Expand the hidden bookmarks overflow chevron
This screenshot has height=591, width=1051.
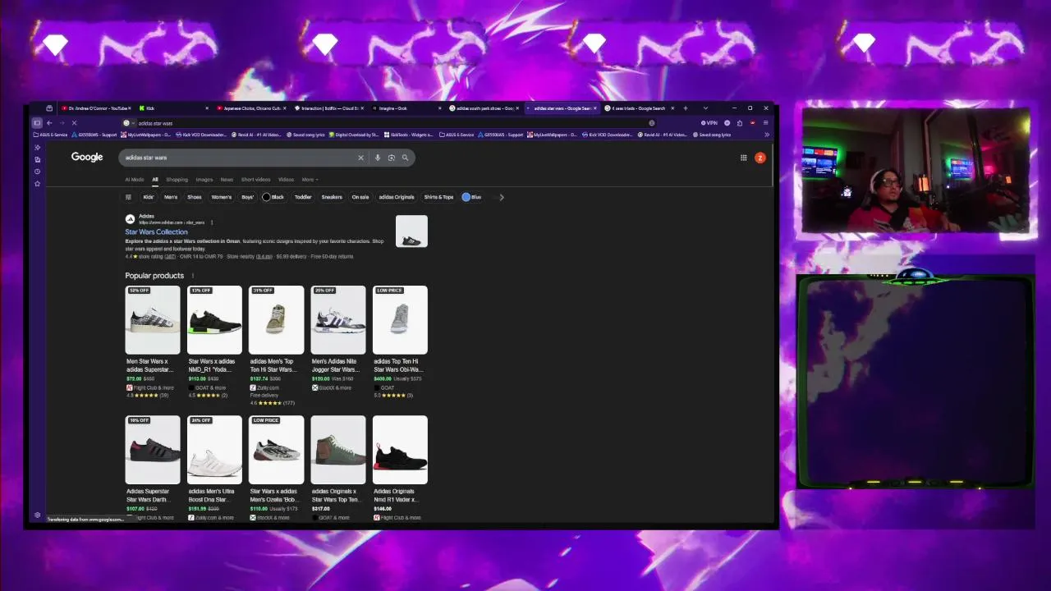[766, 135]
